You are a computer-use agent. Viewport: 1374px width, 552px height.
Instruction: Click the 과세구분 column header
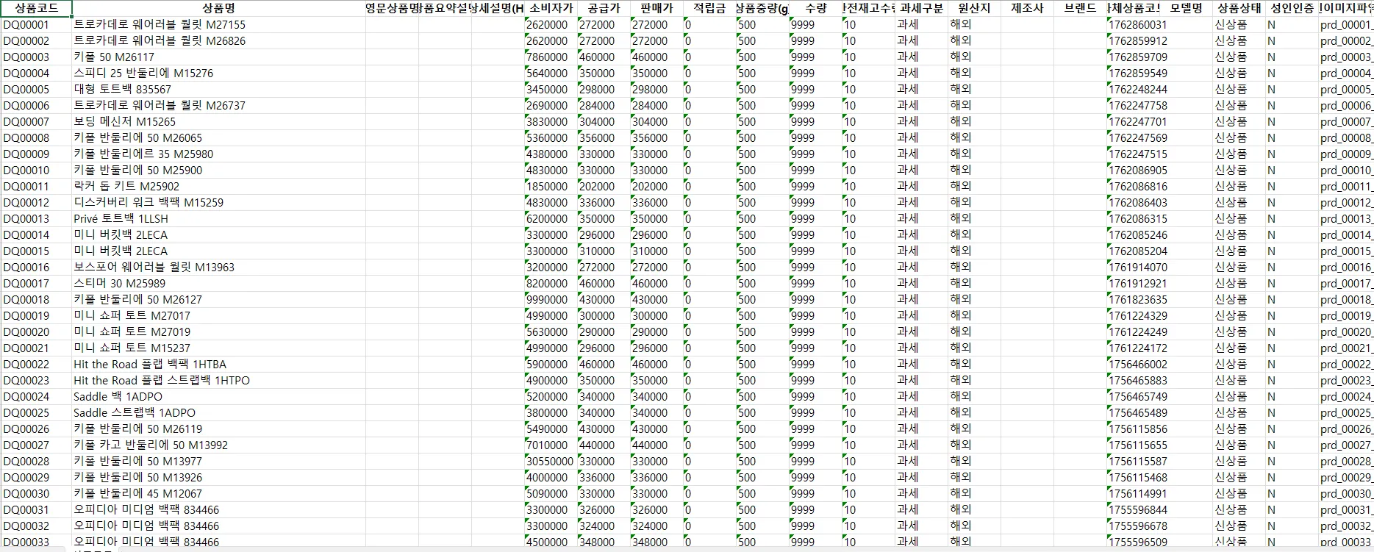pyautogui.click(x=921, y=8)
